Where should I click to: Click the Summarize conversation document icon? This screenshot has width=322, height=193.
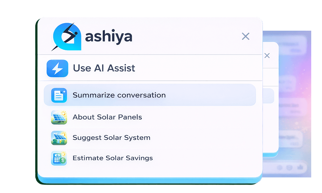click(59, 95)
